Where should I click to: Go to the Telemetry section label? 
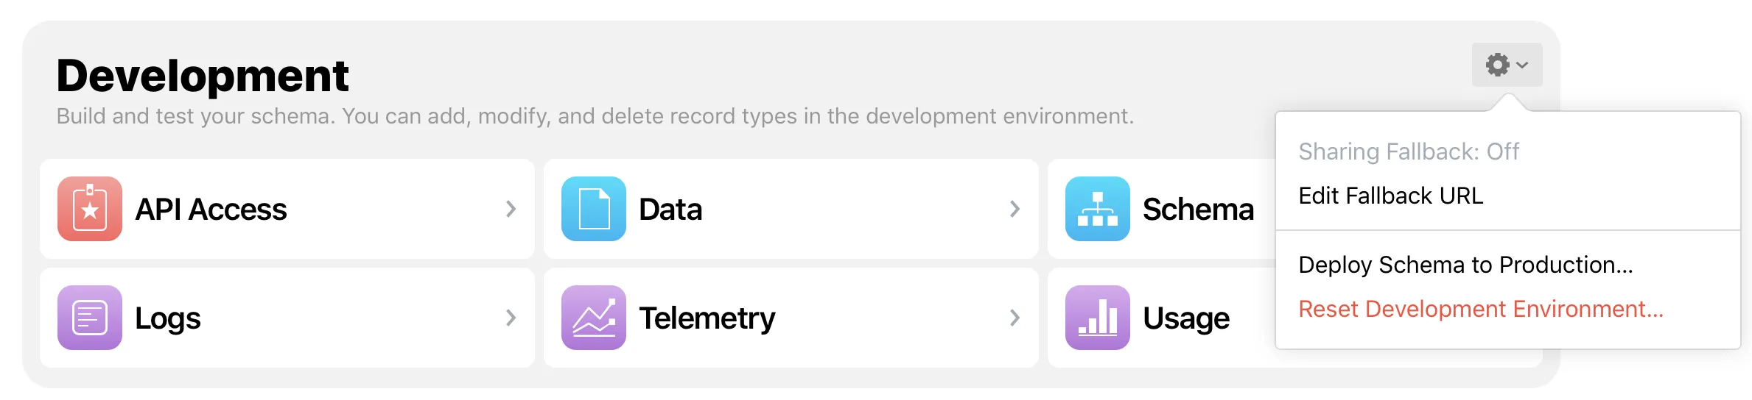pos(707,318)
